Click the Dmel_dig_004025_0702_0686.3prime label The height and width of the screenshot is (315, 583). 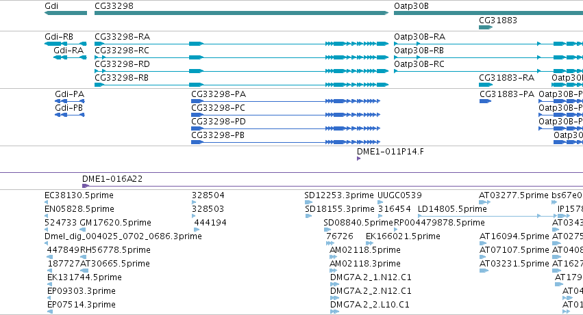pyautogui.click(x=123, y=236)
